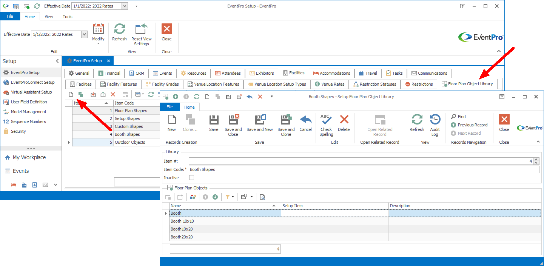Open filter dropdown in Floor Plan Objects toolbar
Image resolution: width=544 pixels, height=266 pixels.
233,197
